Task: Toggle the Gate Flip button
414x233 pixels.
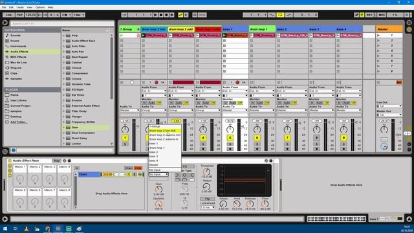Action: pyautogui.click(x=207, y=199)
